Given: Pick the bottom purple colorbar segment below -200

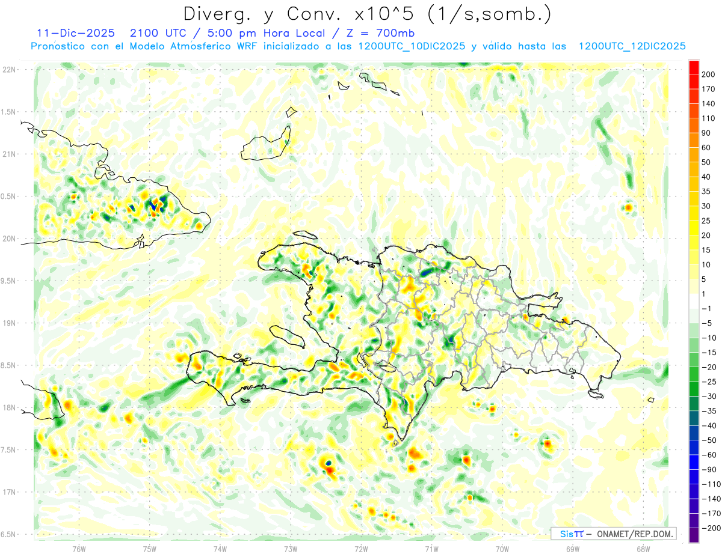Looking at the screenshot, I should [694, 535].
